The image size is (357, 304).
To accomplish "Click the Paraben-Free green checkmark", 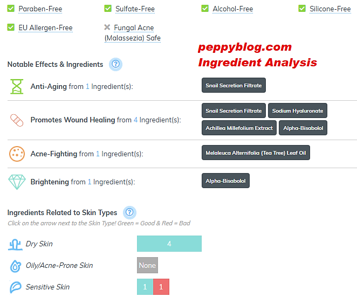I will [11, 9].
